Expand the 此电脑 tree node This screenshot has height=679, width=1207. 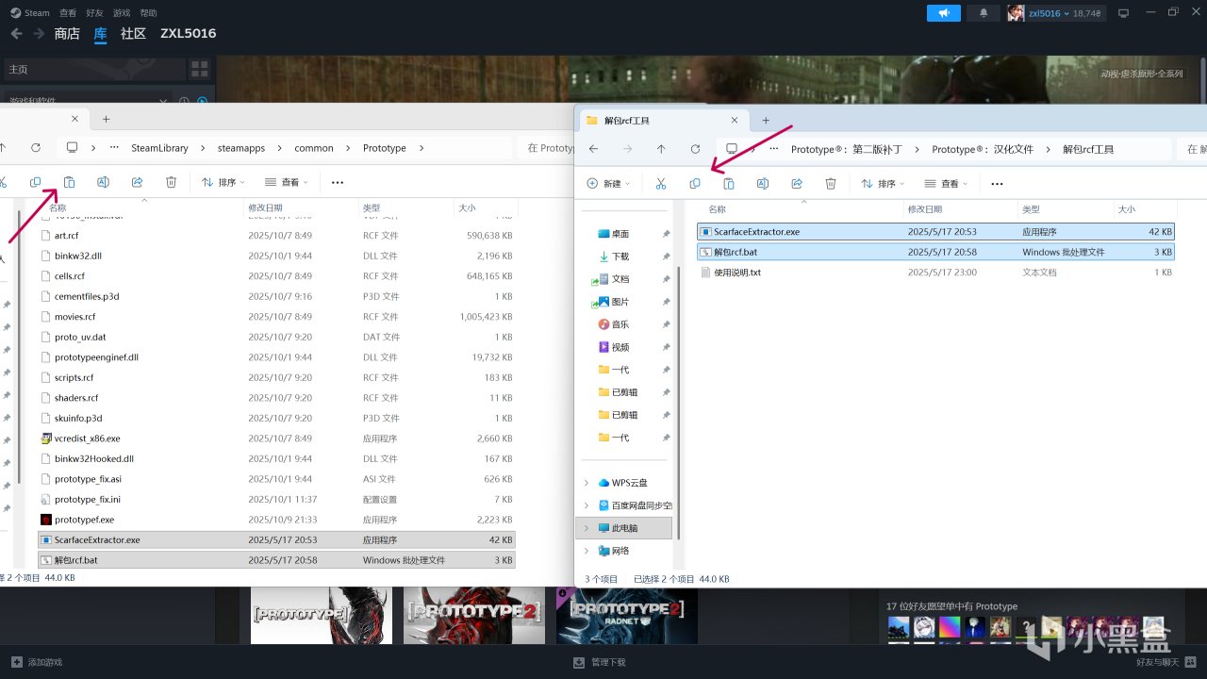[x=587, y=528]
